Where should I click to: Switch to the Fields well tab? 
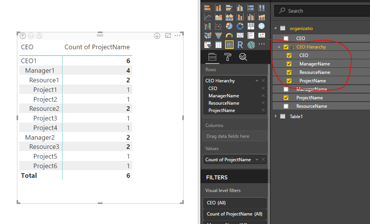tap(212, 57)
